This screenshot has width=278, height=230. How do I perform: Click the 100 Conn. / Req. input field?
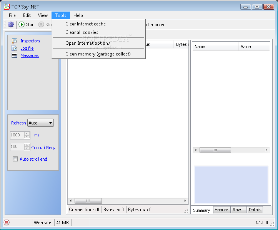click(x=17, y=147)
